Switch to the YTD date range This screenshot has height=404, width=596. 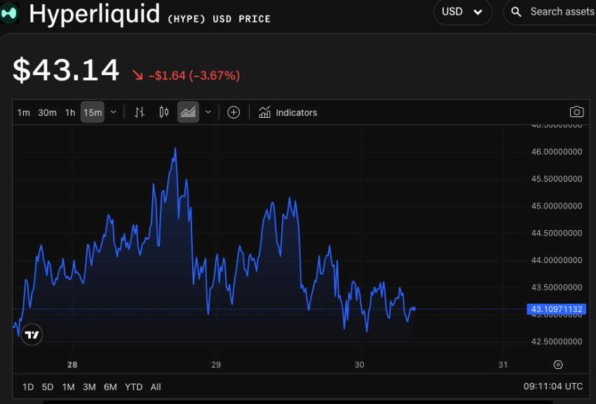(133, 386)
